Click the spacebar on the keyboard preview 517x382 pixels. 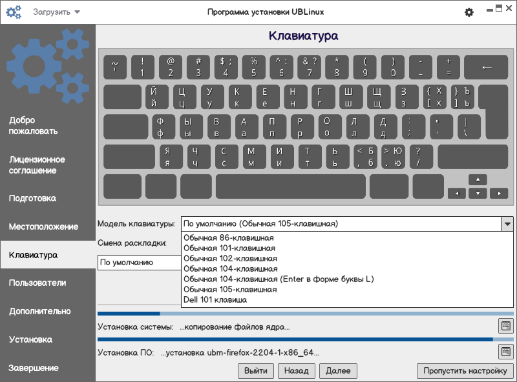tap(290, 186)
